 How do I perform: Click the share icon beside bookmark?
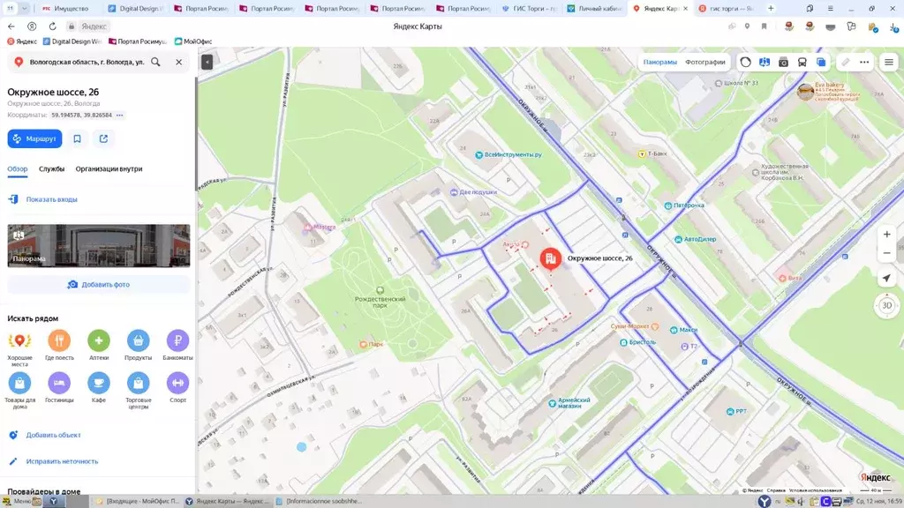pyautogui.click(x=103, y=138)
